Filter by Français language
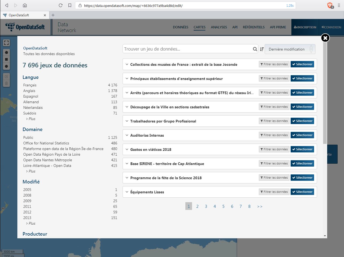Screen dimensions: 344x257 point(30,85)
